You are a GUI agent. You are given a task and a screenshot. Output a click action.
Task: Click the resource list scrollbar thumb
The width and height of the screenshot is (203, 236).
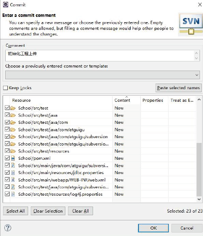[x=199, y=169]
